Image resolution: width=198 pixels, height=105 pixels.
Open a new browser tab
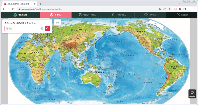[40, 4]
